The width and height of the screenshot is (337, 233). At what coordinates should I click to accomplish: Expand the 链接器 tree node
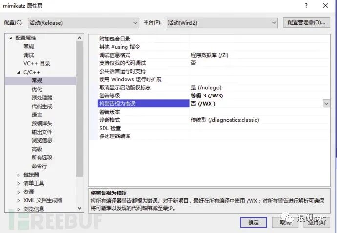[x=19, y=175]
